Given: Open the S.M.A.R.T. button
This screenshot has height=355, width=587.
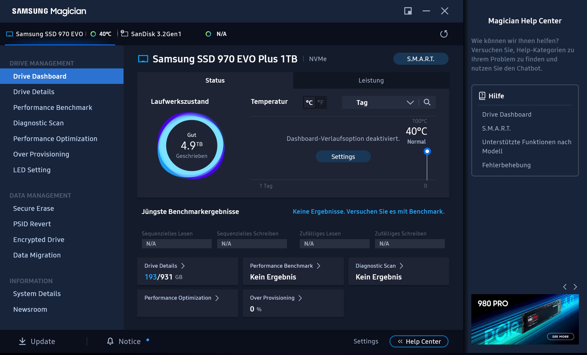Looking at the screenshot, I should pyautogui.click(x=420, y=59).
